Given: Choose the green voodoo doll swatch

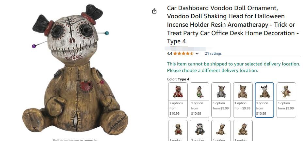Looking at the screenshot, I should coord(199,100).
